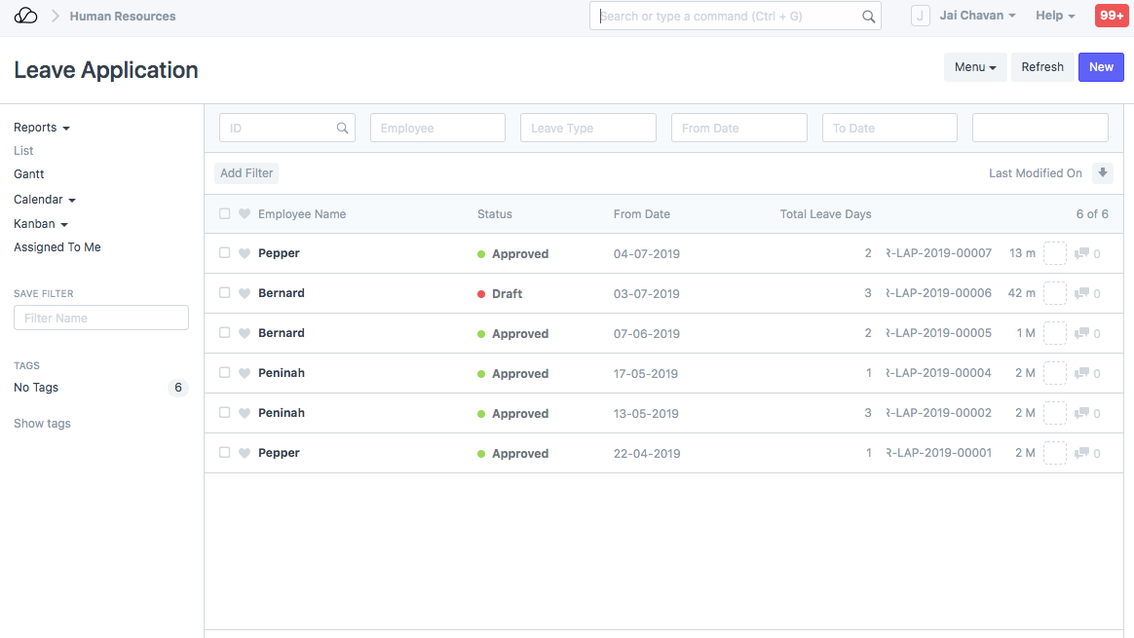Tick the checkbox for Pepper 22-04-2019 row
The height and width of the screenshot is (638, 1134).
[225, 453]
